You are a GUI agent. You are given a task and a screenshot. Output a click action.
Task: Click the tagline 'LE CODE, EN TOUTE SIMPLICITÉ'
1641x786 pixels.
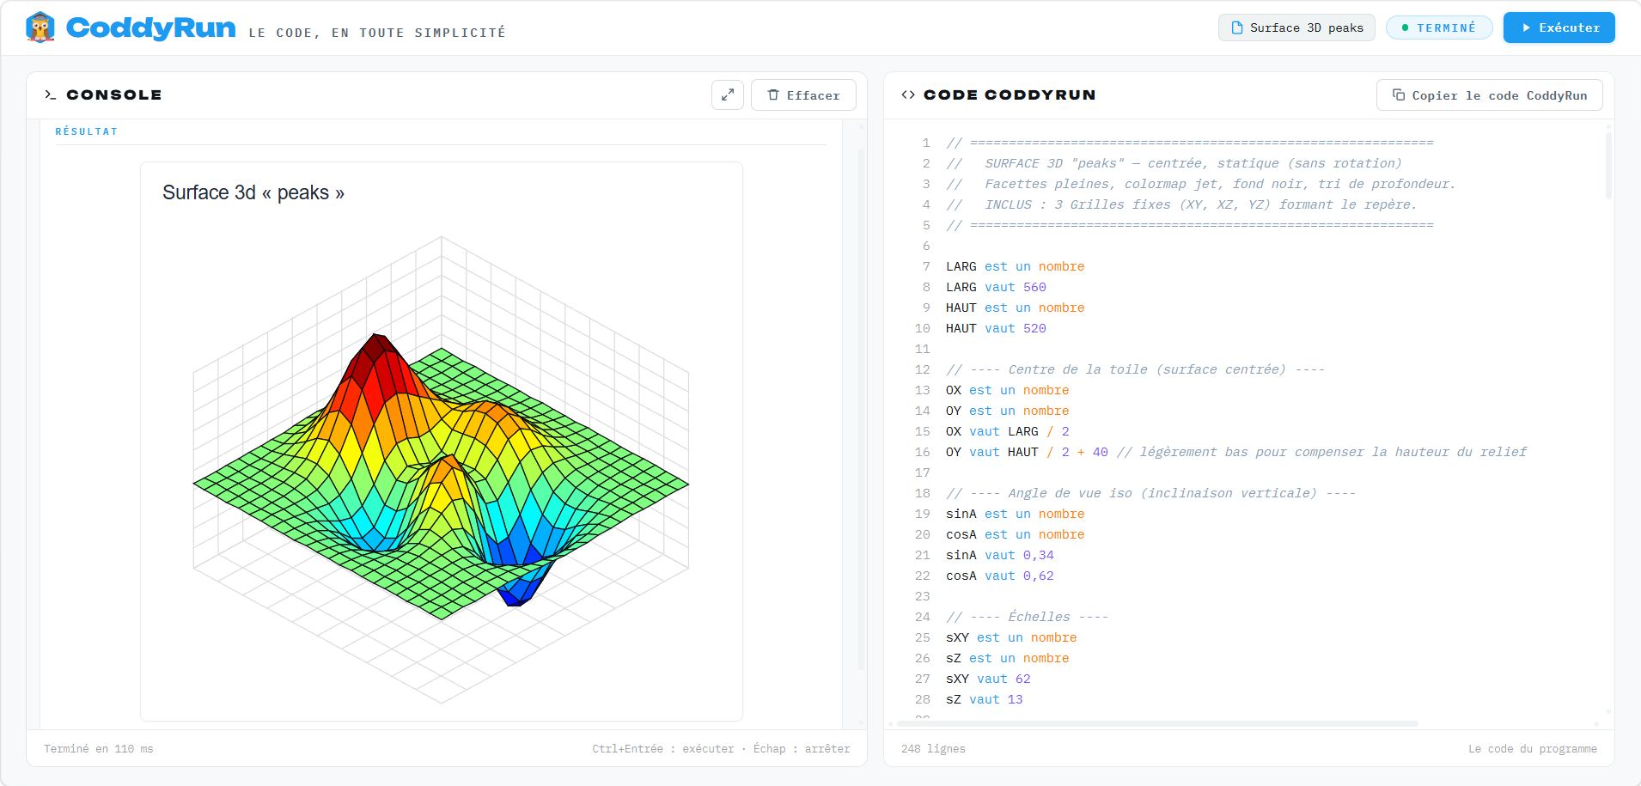click(377, 33)
